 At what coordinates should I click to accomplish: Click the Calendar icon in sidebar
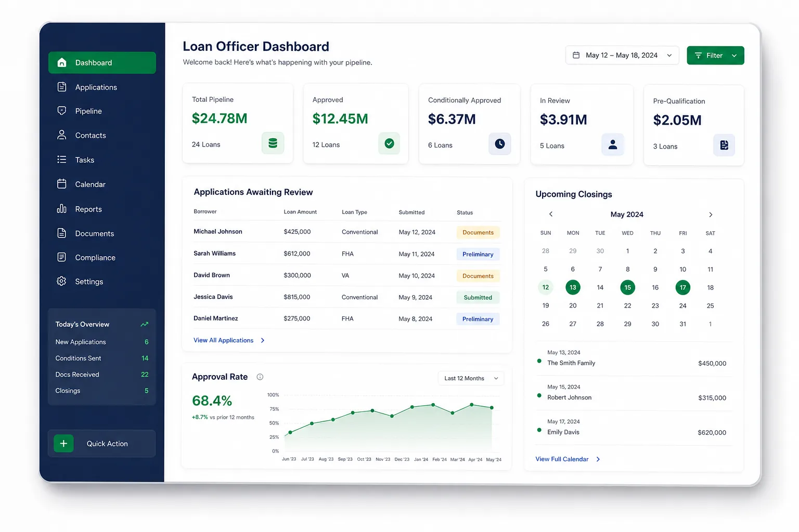pyautogui.click(x=62, y=184)
